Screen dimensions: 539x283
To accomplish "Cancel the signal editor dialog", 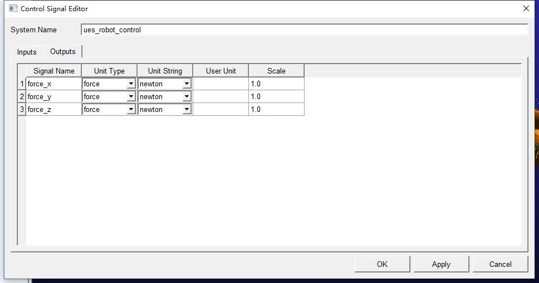I will 500,264.
